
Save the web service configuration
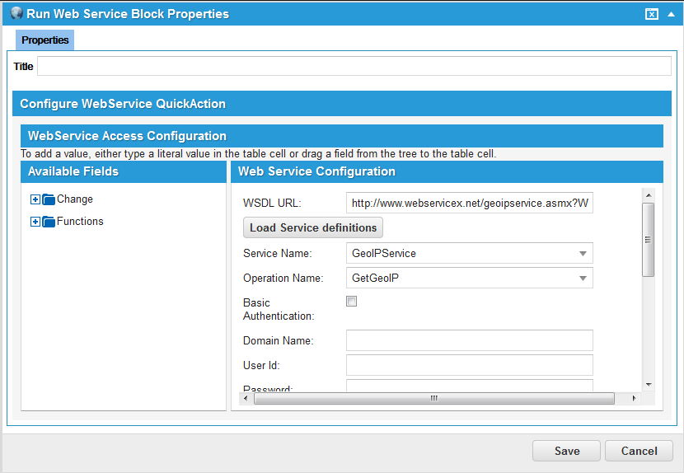click(x=566, y=451)
